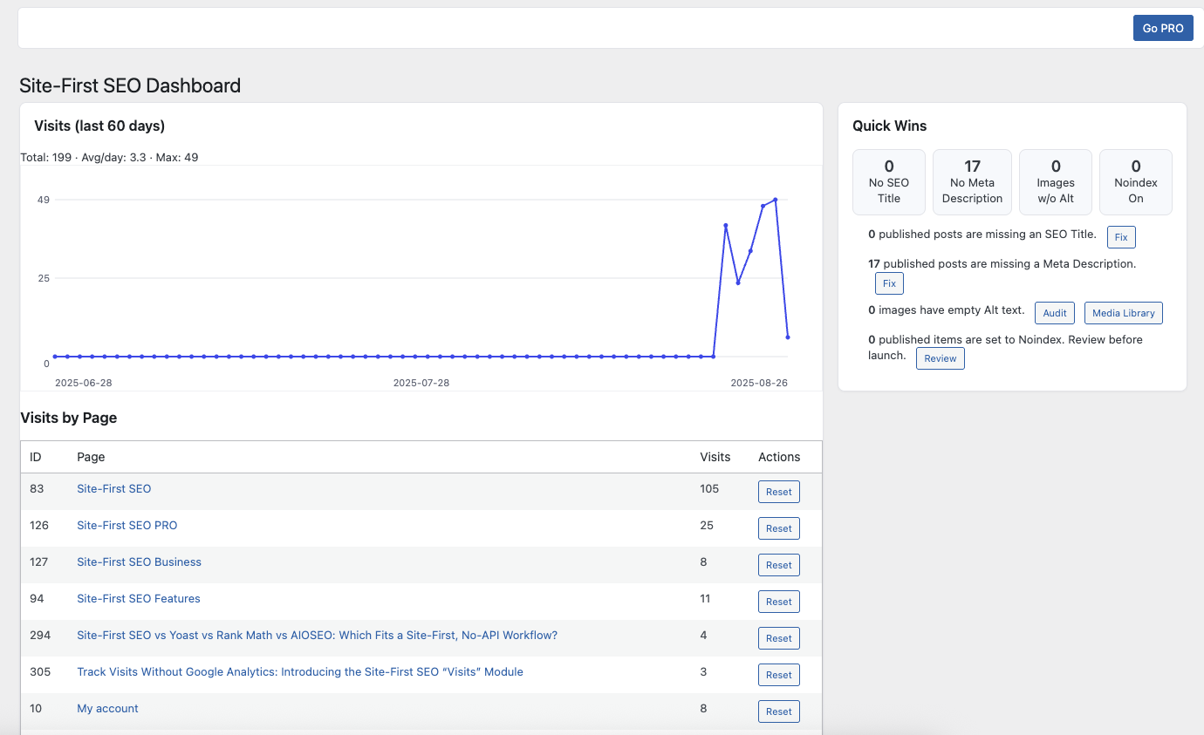Open the Track Visits Without Google Analytics post
The width and height of the screenshot is (1204, 735).
[299, 672]
